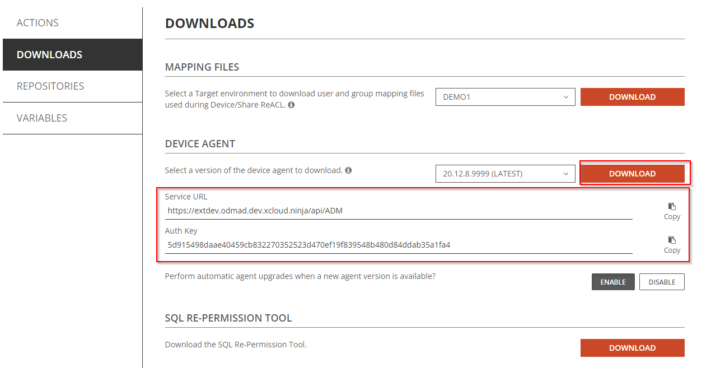Expand the 20.12.8.9999 (LATEST) version dropdown

click(x=505, y=174)
